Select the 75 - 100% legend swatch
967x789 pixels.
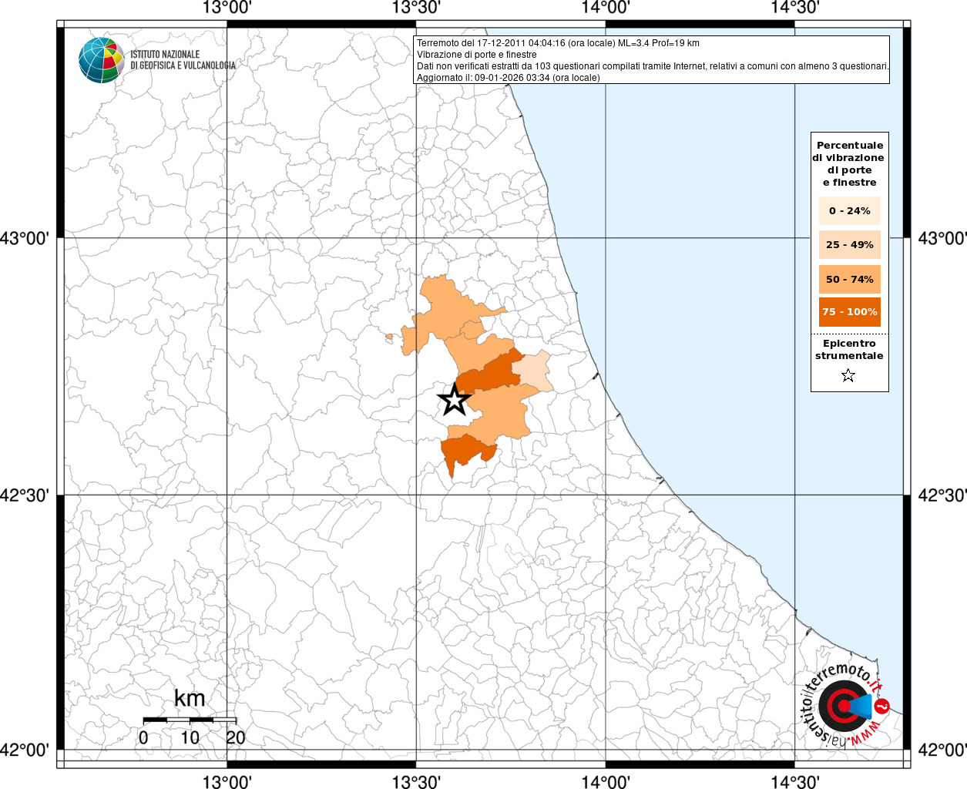click(x=849, y=312)
